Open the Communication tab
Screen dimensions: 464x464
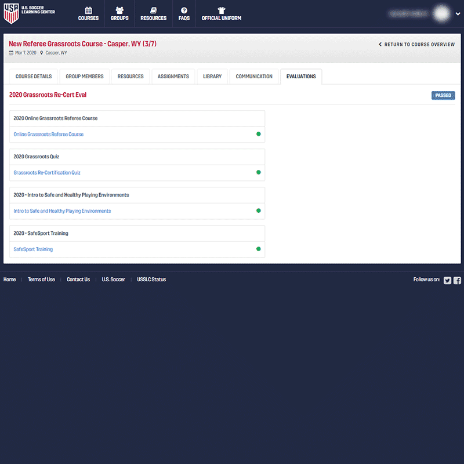[x=254, y=77]
